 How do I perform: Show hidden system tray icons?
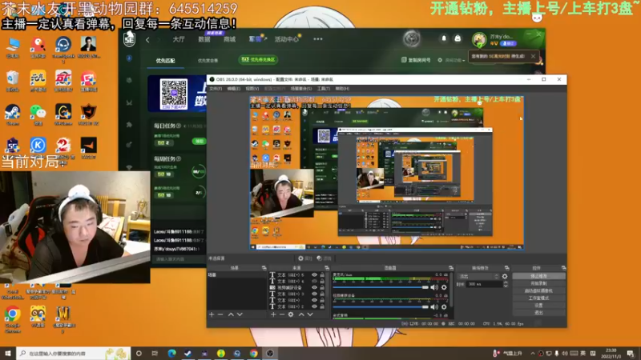532,354
